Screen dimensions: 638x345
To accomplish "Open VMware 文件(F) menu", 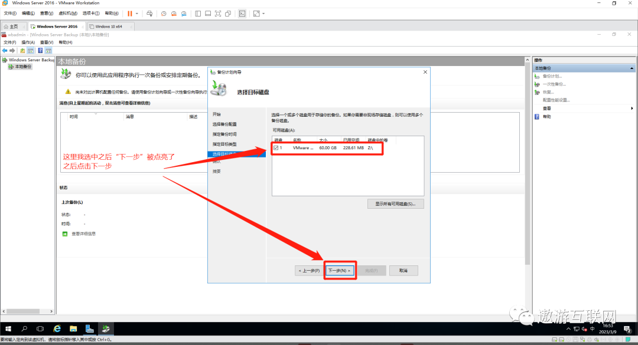I will tap(10, 14).
